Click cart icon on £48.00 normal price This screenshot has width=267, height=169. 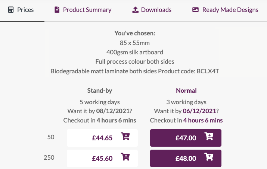click(x=209, y=157)
